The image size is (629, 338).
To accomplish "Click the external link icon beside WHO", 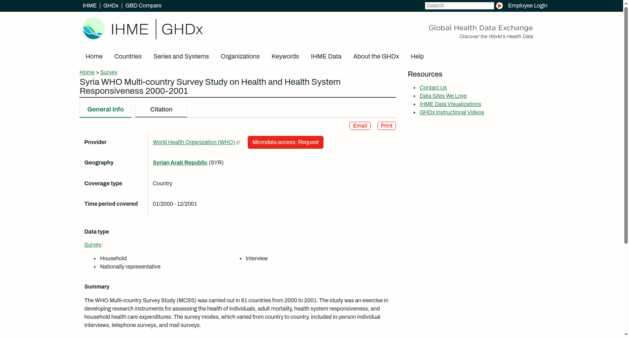I will coord(238,143).
